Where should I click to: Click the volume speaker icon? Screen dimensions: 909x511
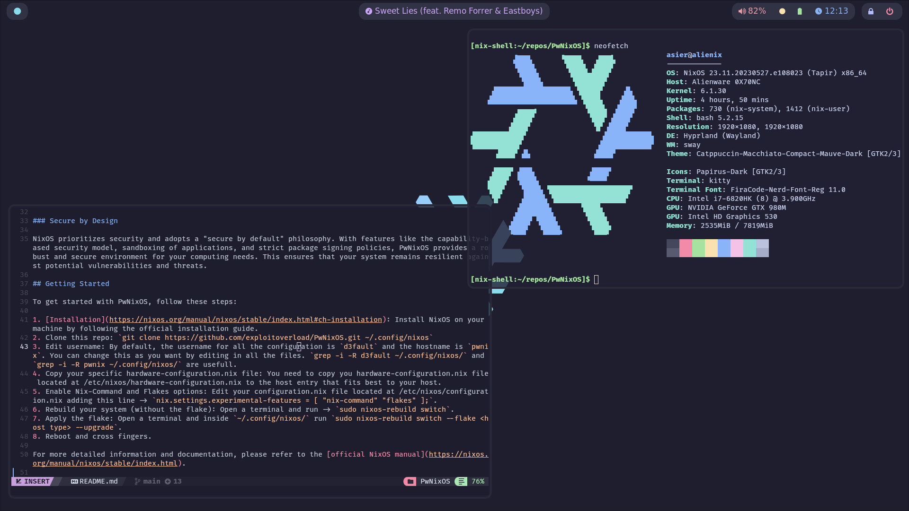(x=742, y=11)
